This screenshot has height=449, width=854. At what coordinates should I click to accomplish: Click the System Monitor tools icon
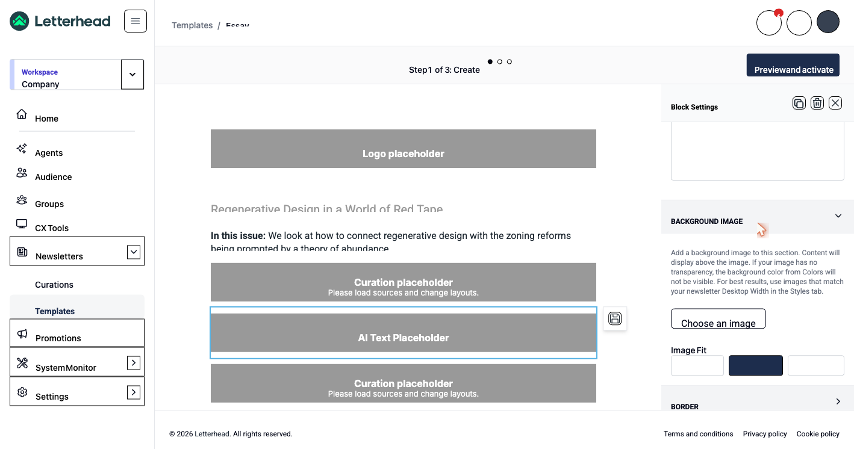(x=22, y=363)
